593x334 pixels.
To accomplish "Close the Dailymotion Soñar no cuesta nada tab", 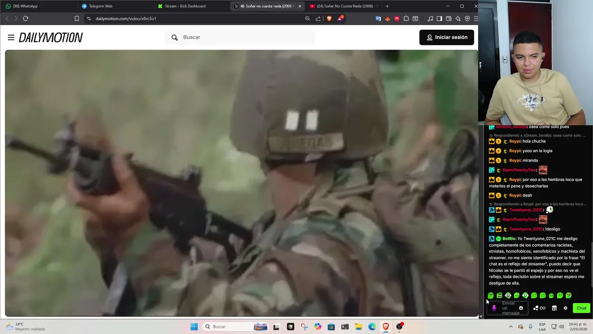I will pyautogui.click(x=300, y=6).
